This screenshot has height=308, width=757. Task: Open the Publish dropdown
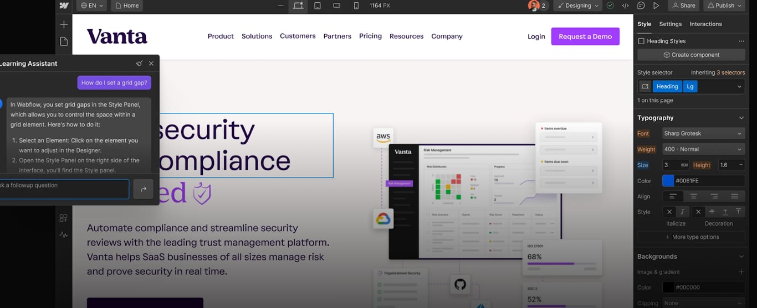[x=724, y=6]
